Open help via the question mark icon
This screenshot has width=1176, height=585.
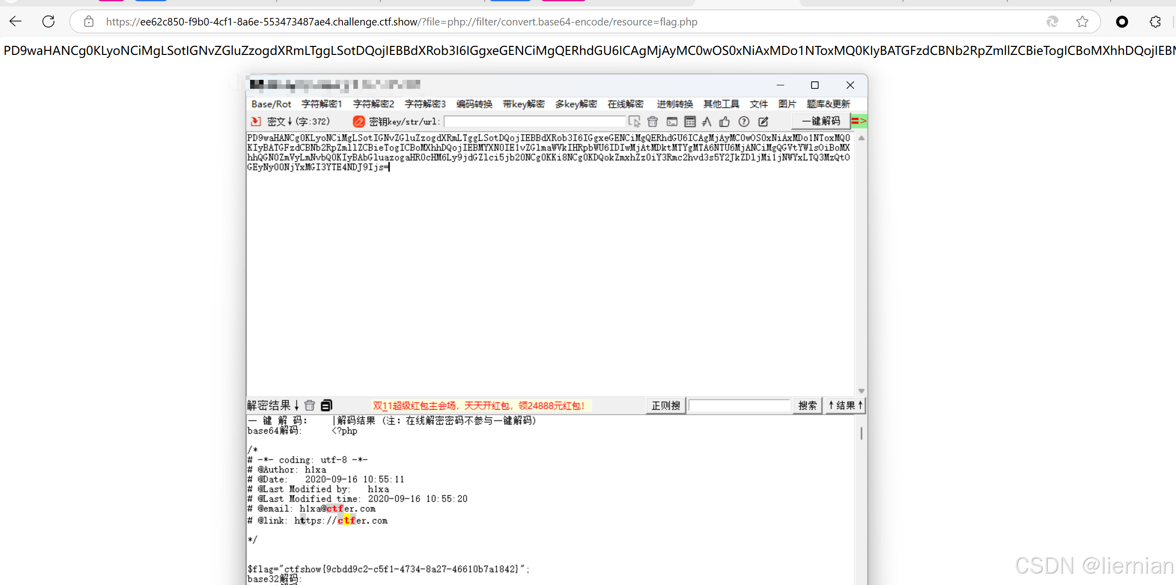[744, 121]
